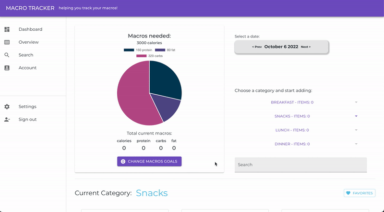Click the calories value 0
This screenshot has width=384, height=212.
tap(124, 148)
